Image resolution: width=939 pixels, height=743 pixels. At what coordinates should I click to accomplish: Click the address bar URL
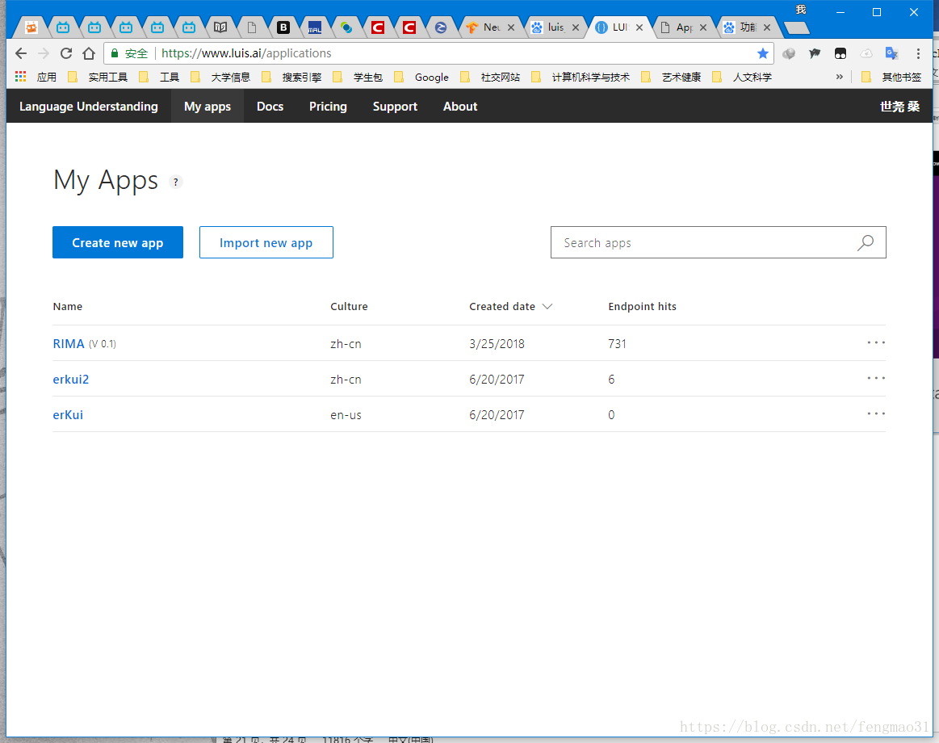click(246, 53)
